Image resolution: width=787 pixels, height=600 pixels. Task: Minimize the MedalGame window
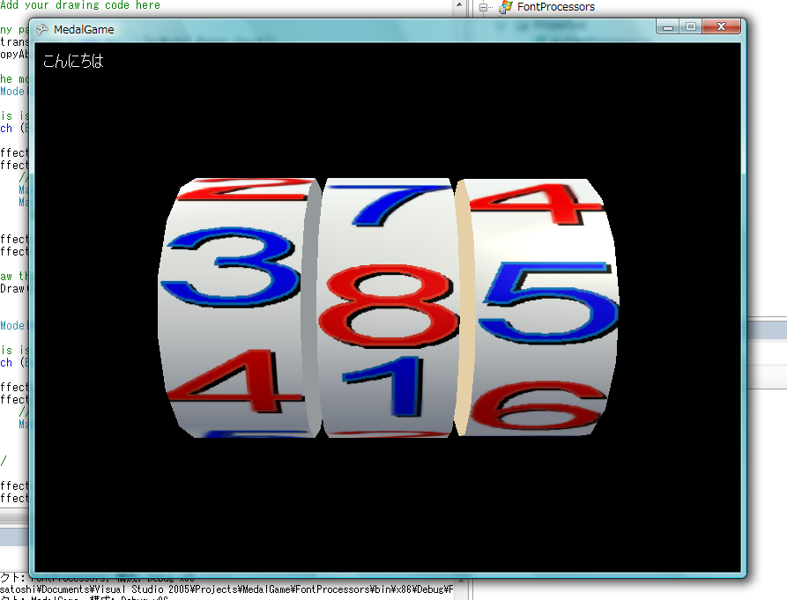click(x=668, y=27)
